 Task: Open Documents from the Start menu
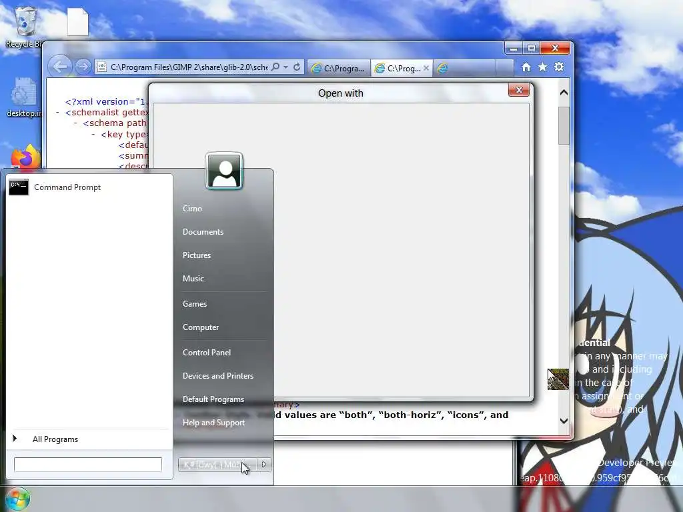tap(203, 232)
